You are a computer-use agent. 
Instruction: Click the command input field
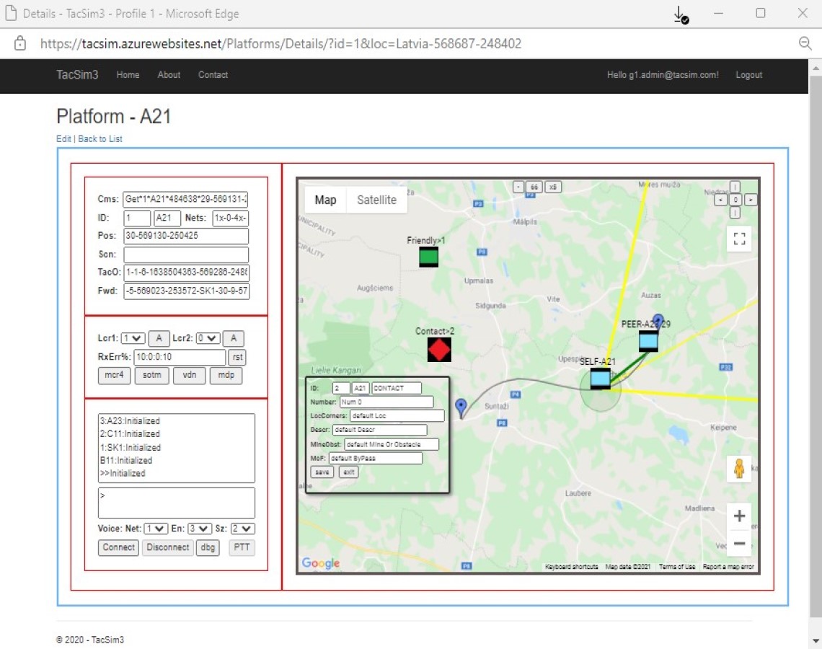[176, 502]
